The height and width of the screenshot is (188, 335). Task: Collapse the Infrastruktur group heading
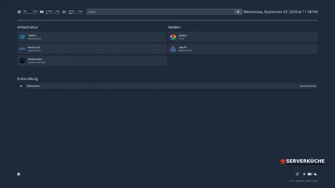[28, 27]
